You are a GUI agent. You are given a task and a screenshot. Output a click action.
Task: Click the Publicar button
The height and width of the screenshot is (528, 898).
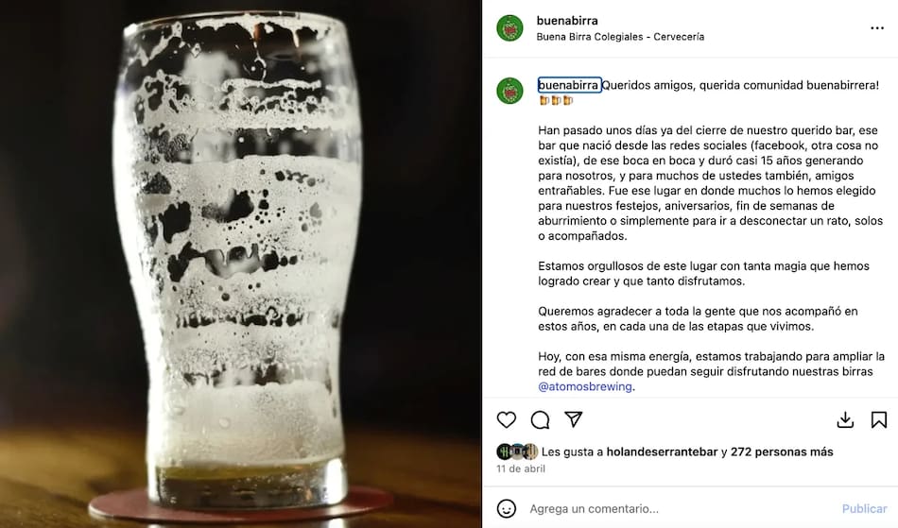[864, 508]
